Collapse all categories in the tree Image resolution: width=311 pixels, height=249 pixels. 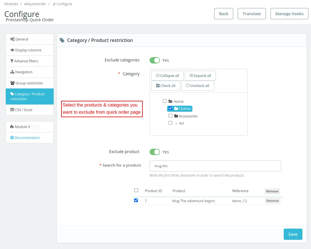(x=167, y=76)
